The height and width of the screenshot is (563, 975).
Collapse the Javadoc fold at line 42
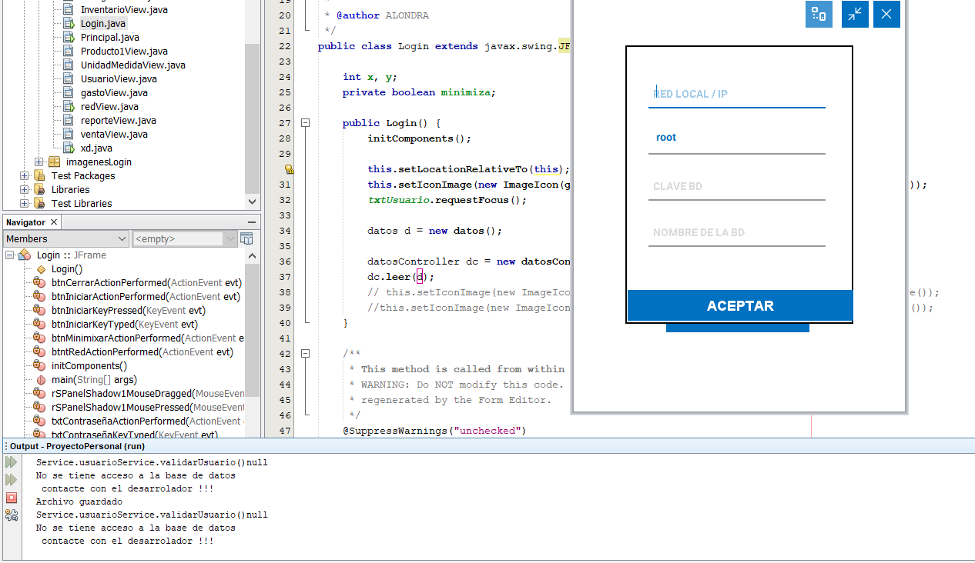click(306, 354)
